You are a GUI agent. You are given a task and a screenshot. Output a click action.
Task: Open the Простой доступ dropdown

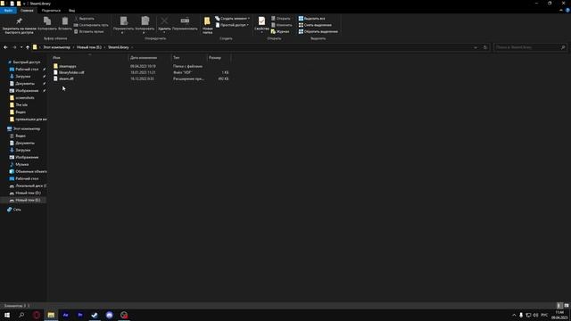pos(232,25)
